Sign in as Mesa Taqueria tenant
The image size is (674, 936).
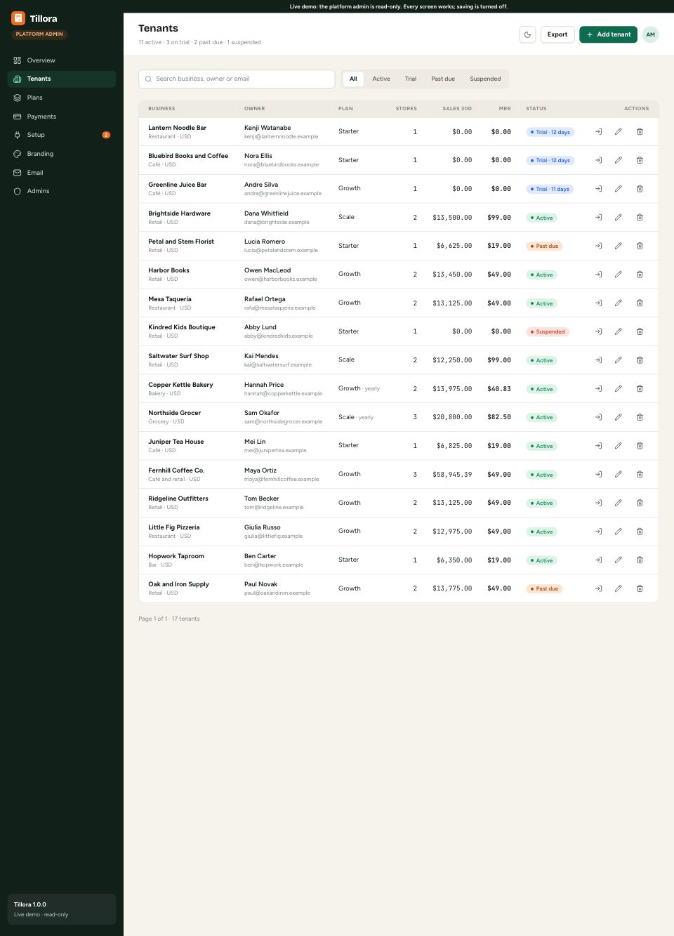(x=599, y=303)
